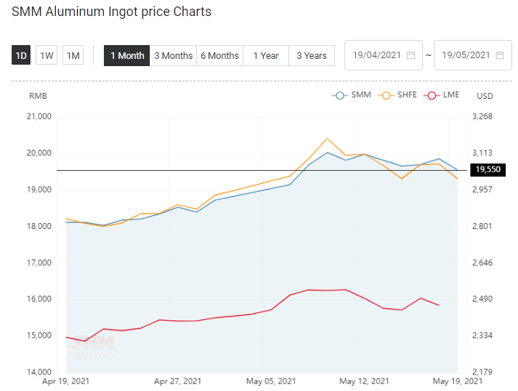Switch to the 1 Month range tab
This screenshot has width=518, height=391.
[127, 55]
